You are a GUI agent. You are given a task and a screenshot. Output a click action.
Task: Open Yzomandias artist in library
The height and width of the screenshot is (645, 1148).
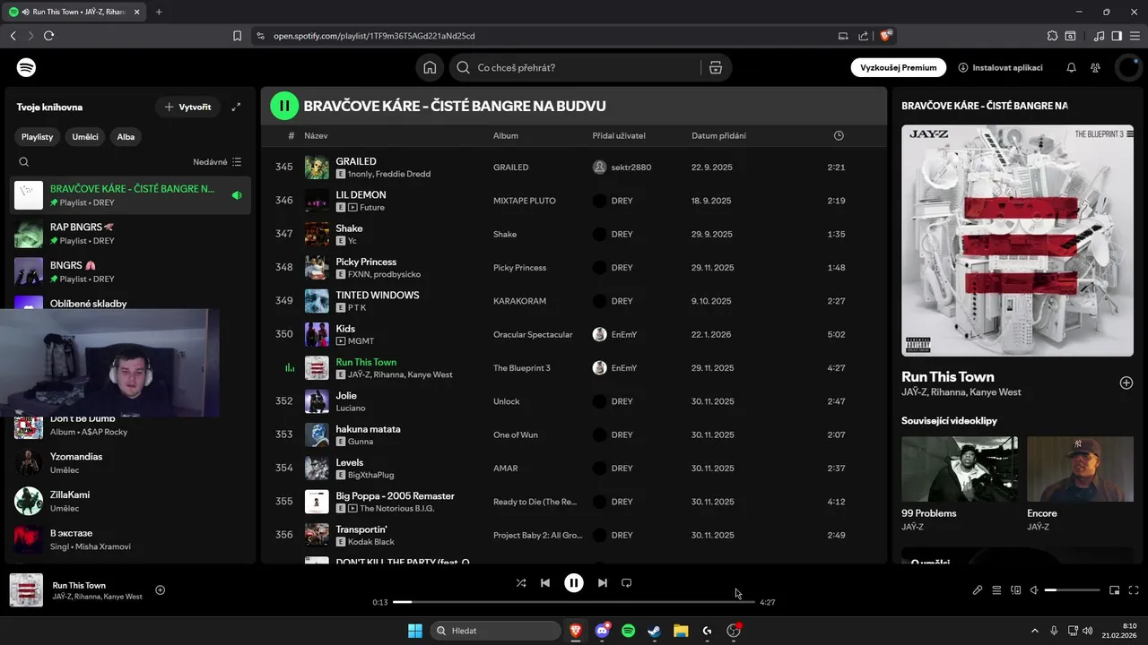pos(130,462)
